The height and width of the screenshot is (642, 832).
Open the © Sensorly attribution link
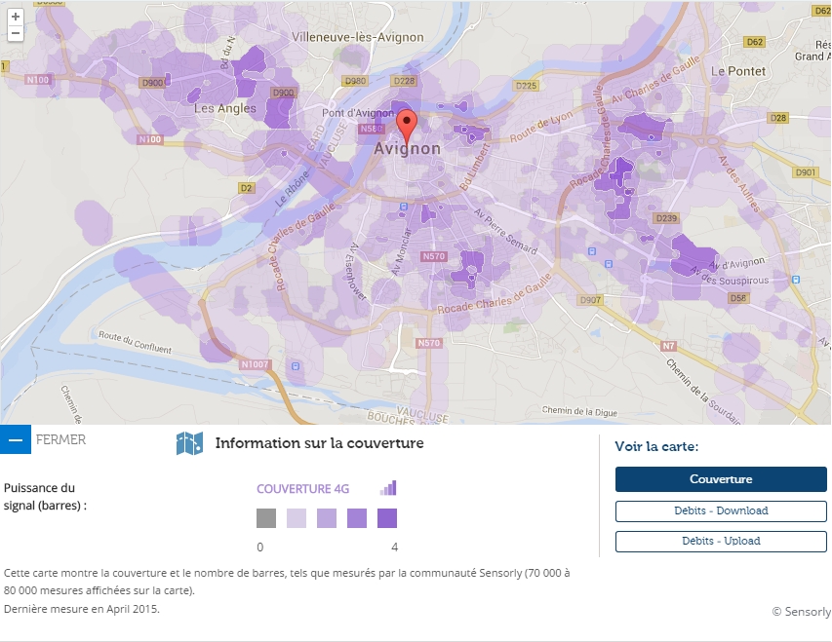800,612
